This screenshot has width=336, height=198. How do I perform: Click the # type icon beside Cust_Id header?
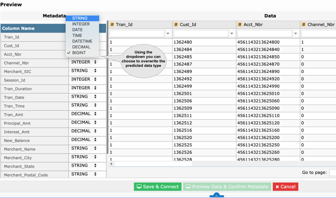176,25
